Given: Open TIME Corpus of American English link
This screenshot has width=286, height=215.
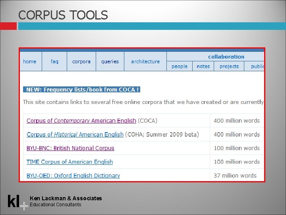Looking at the screenshot, I should click(x=70, y=162).
